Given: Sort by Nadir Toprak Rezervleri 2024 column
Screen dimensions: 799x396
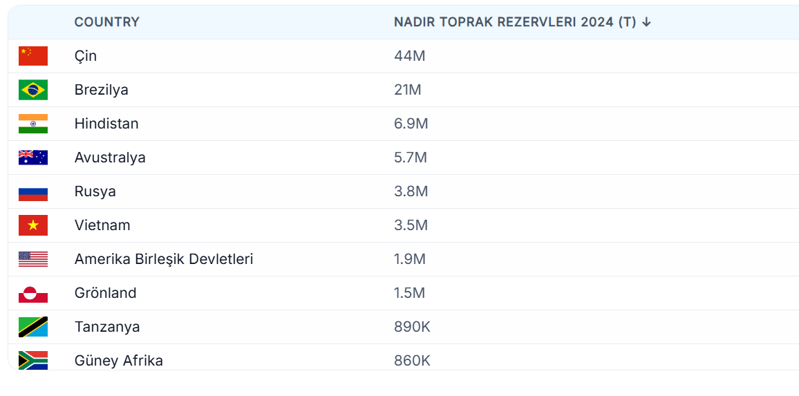Looking at the screenshot, I should (x=514, y=22).
